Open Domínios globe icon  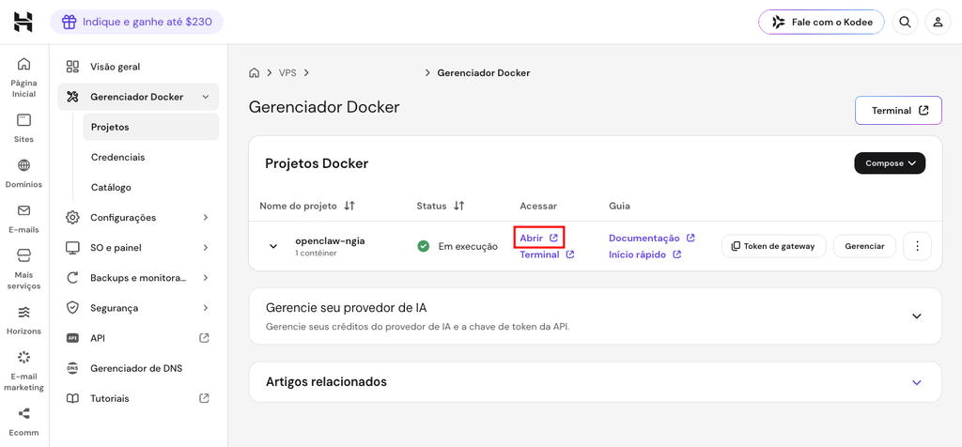pos(23,165)
